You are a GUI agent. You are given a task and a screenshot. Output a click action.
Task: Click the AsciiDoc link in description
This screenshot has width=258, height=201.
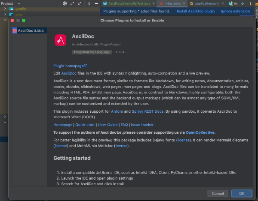click(69, 73)
